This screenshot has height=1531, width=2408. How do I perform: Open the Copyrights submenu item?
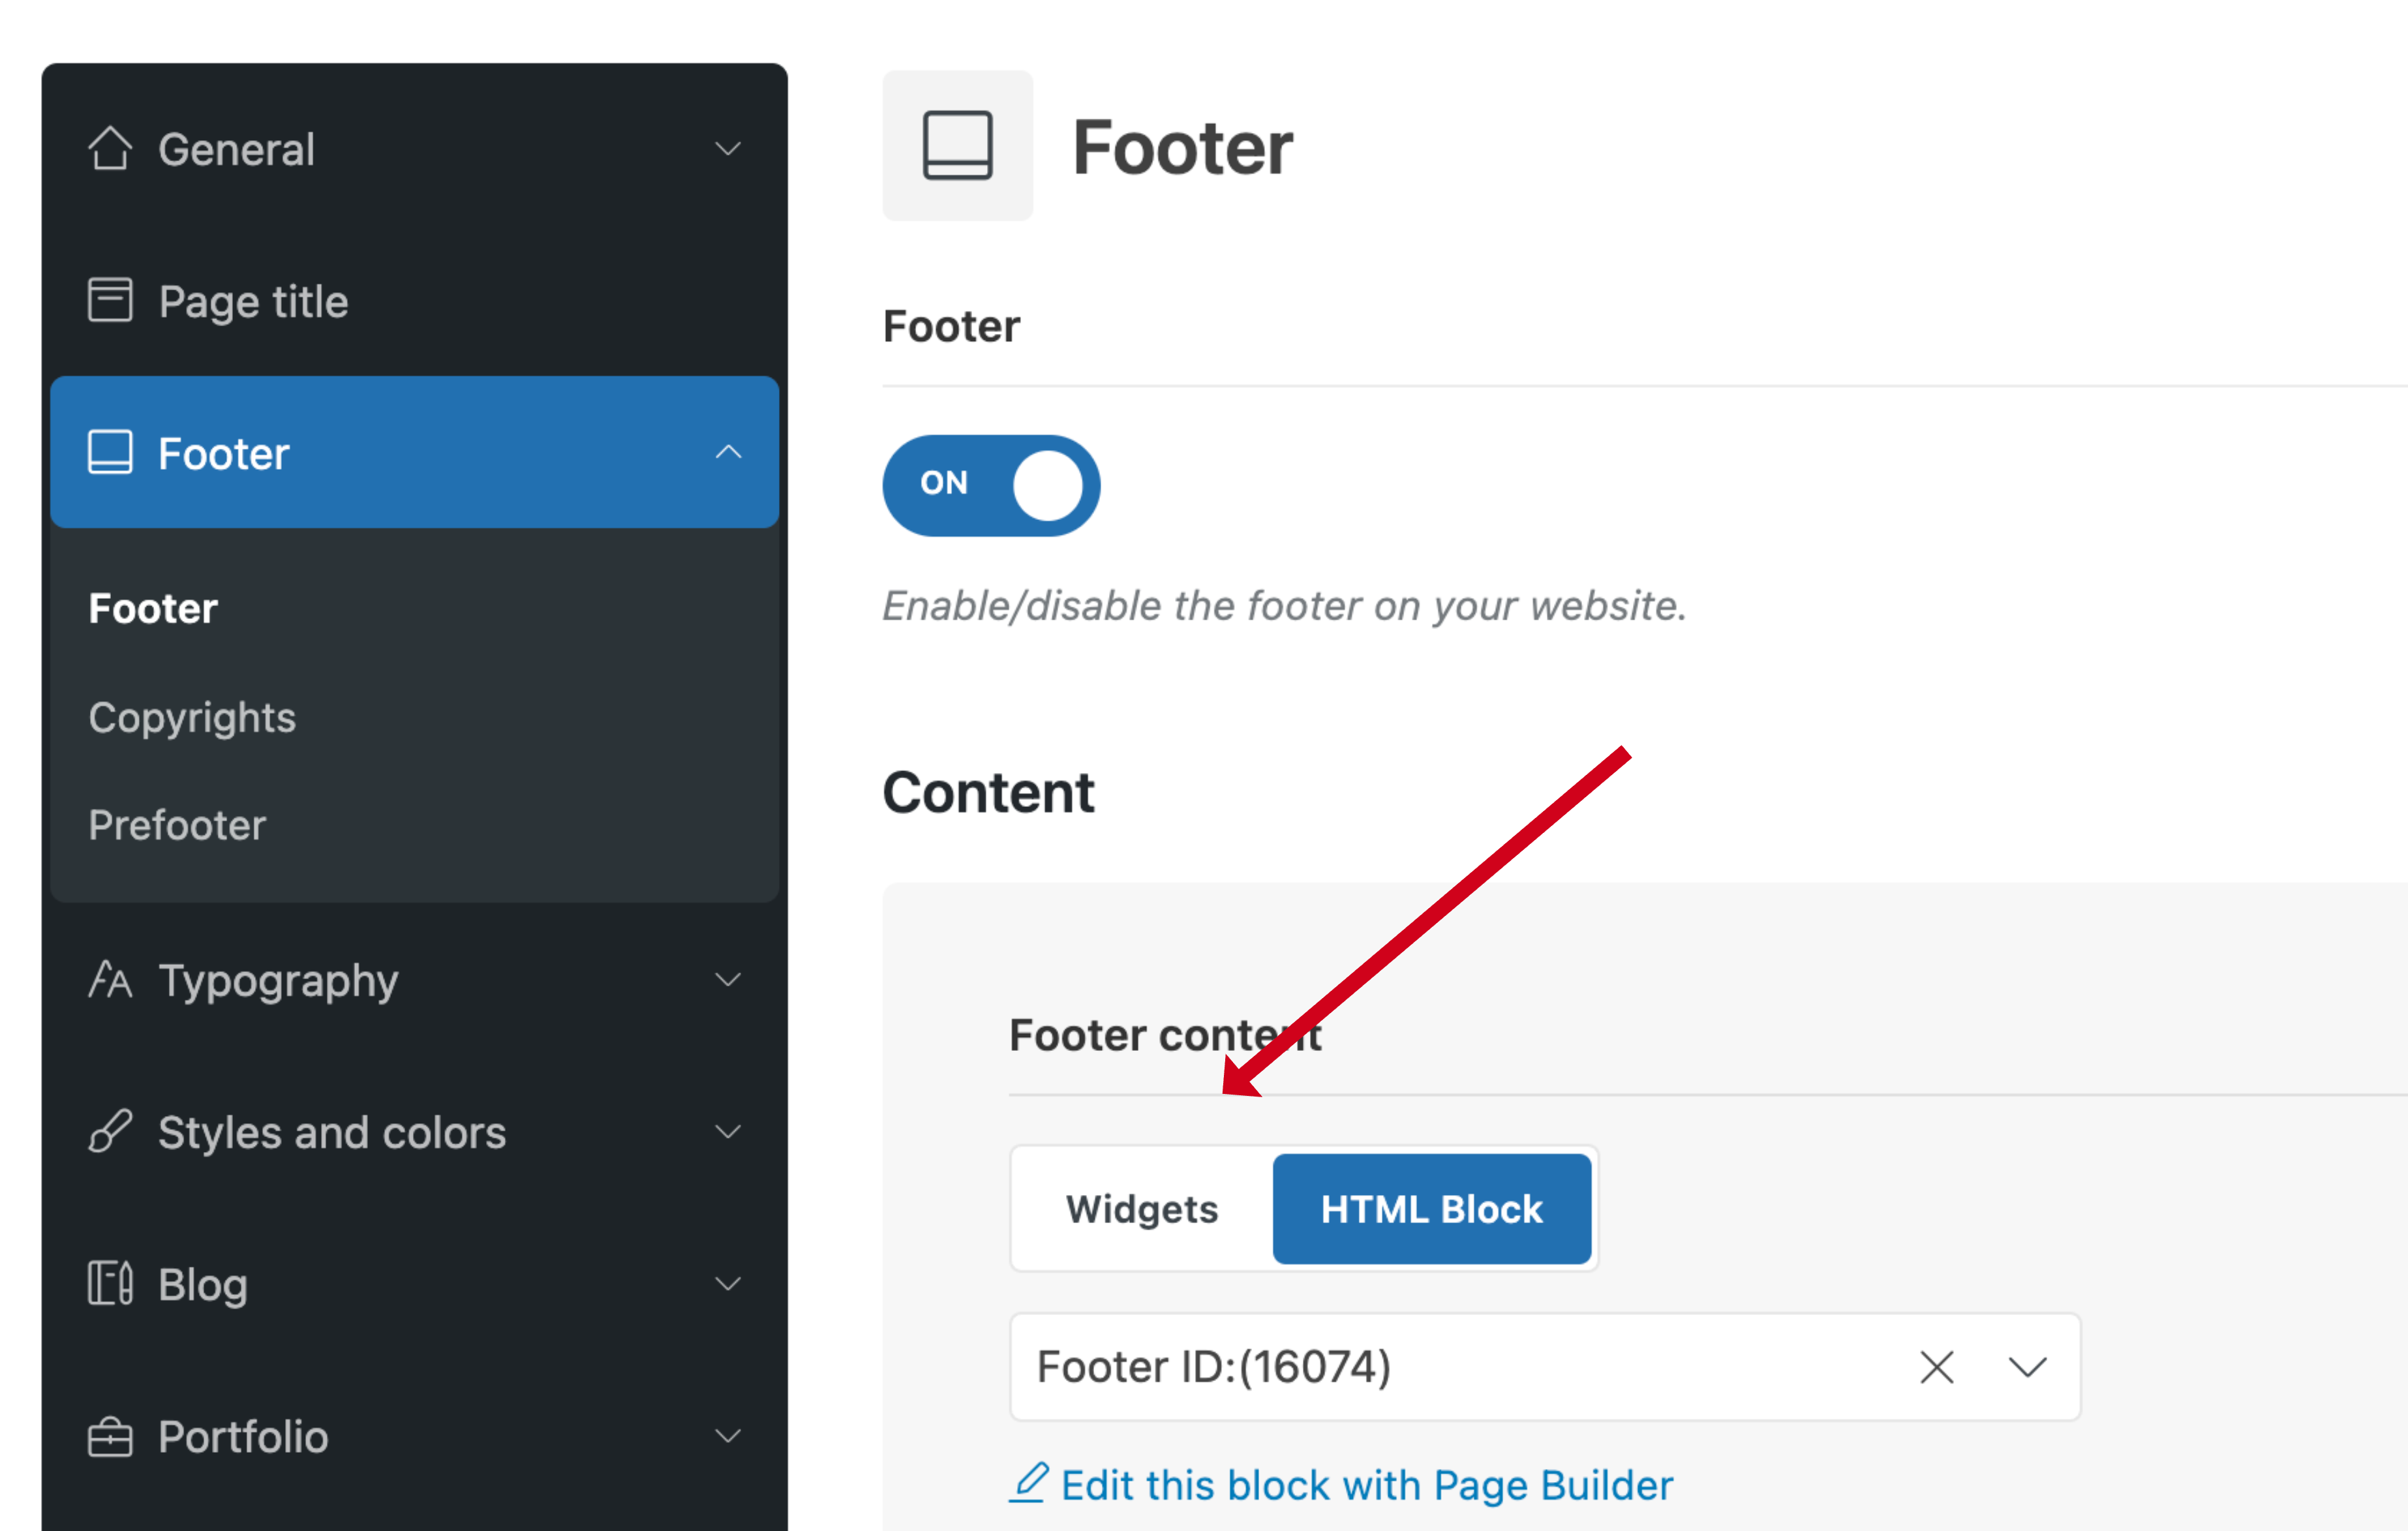coord(192,718)
